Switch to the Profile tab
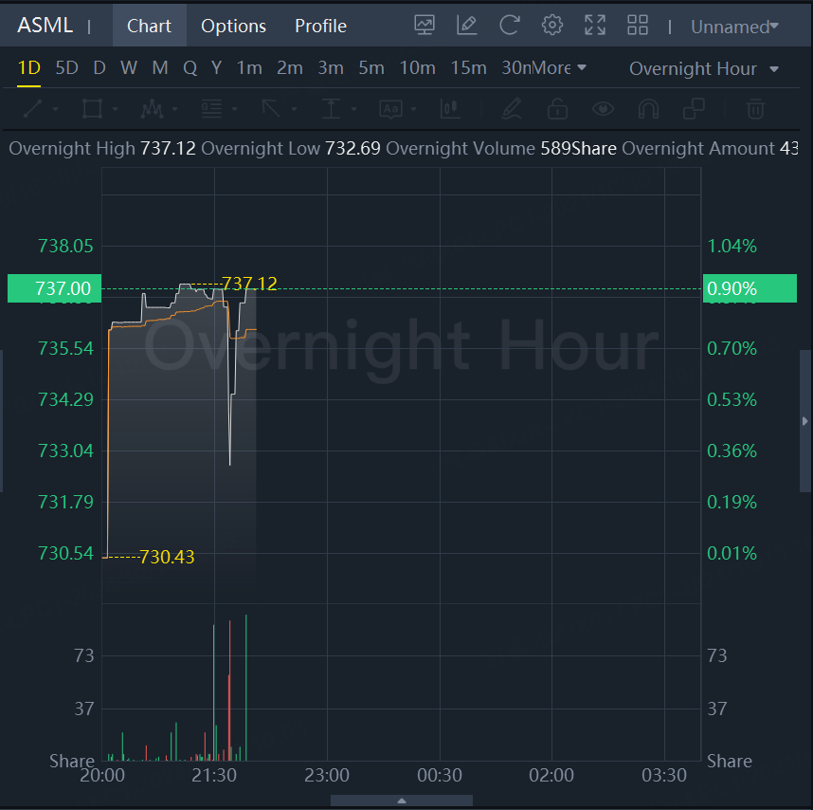Viewport: 813px width, 810px height. pyautogui.click(x=320, y=26)
